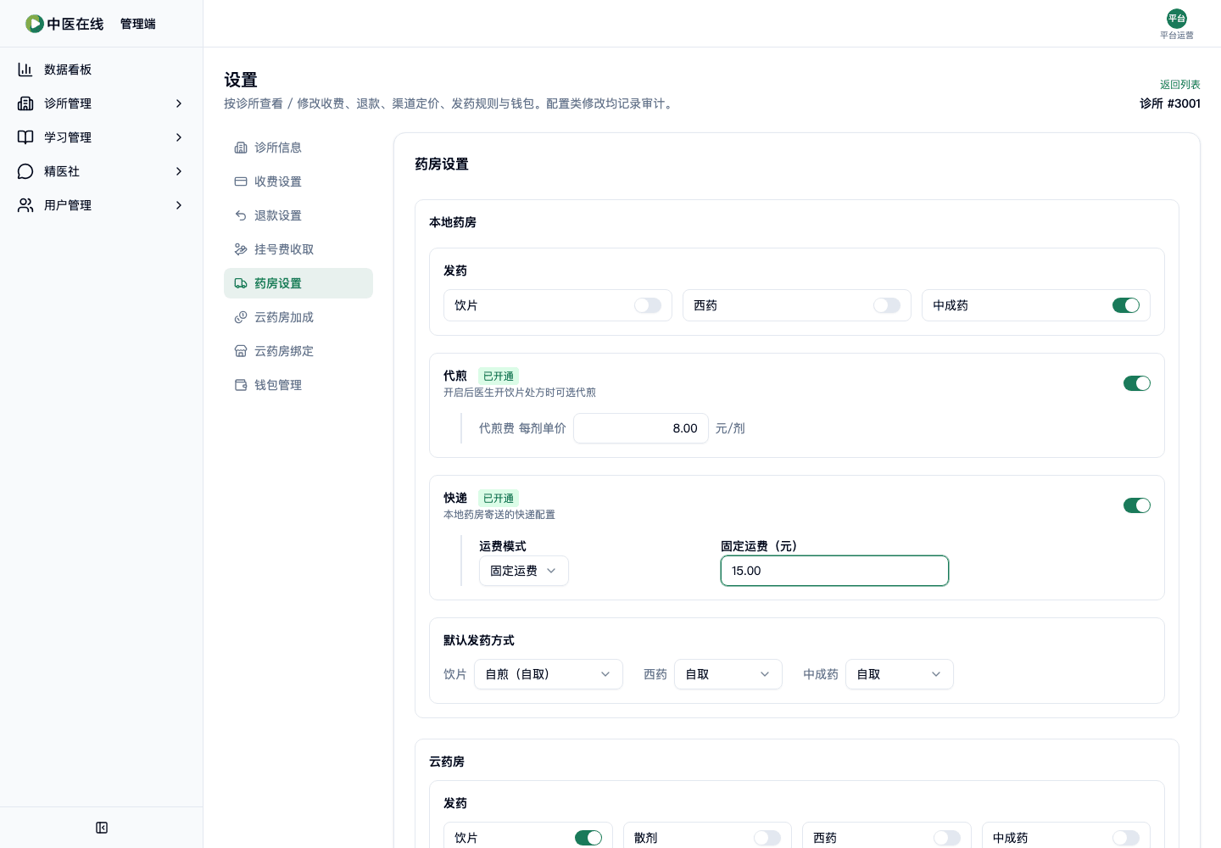Click the 云药房绑定 store icon
The height and width of the screenshot is (848, 1221).
pyautogui.click(x=241, y=351)
